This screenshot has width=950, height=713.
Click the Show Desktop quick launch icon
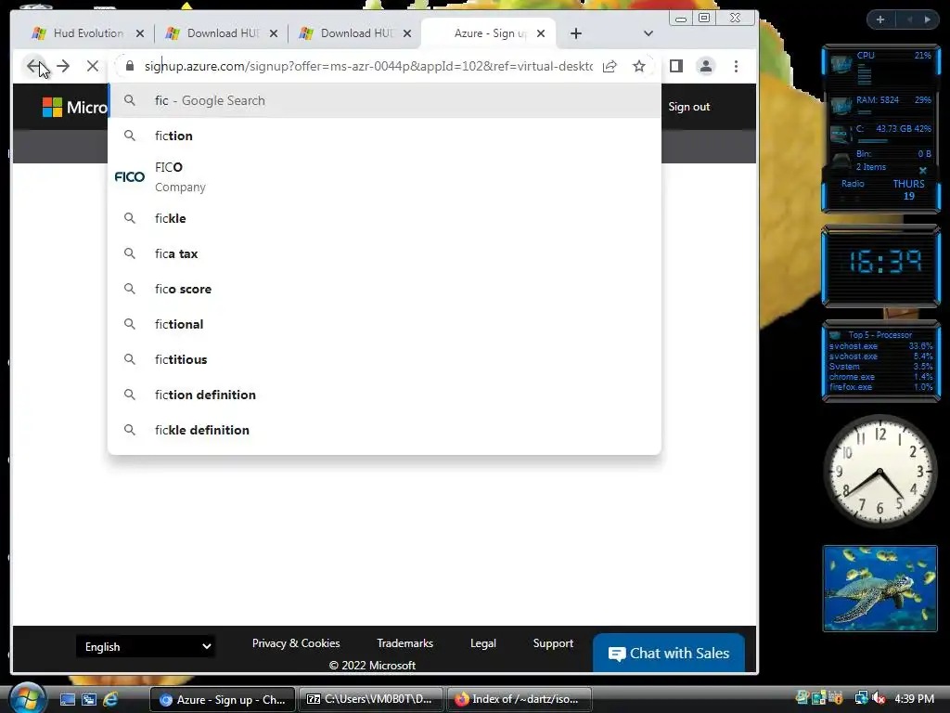tap(68, 699)
